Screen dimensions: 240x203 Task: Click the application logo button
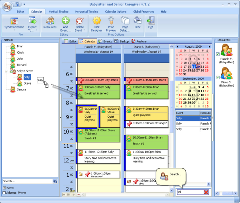(x=7, y=6)
